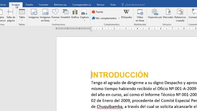Open the Formato tab

[43, 5]
